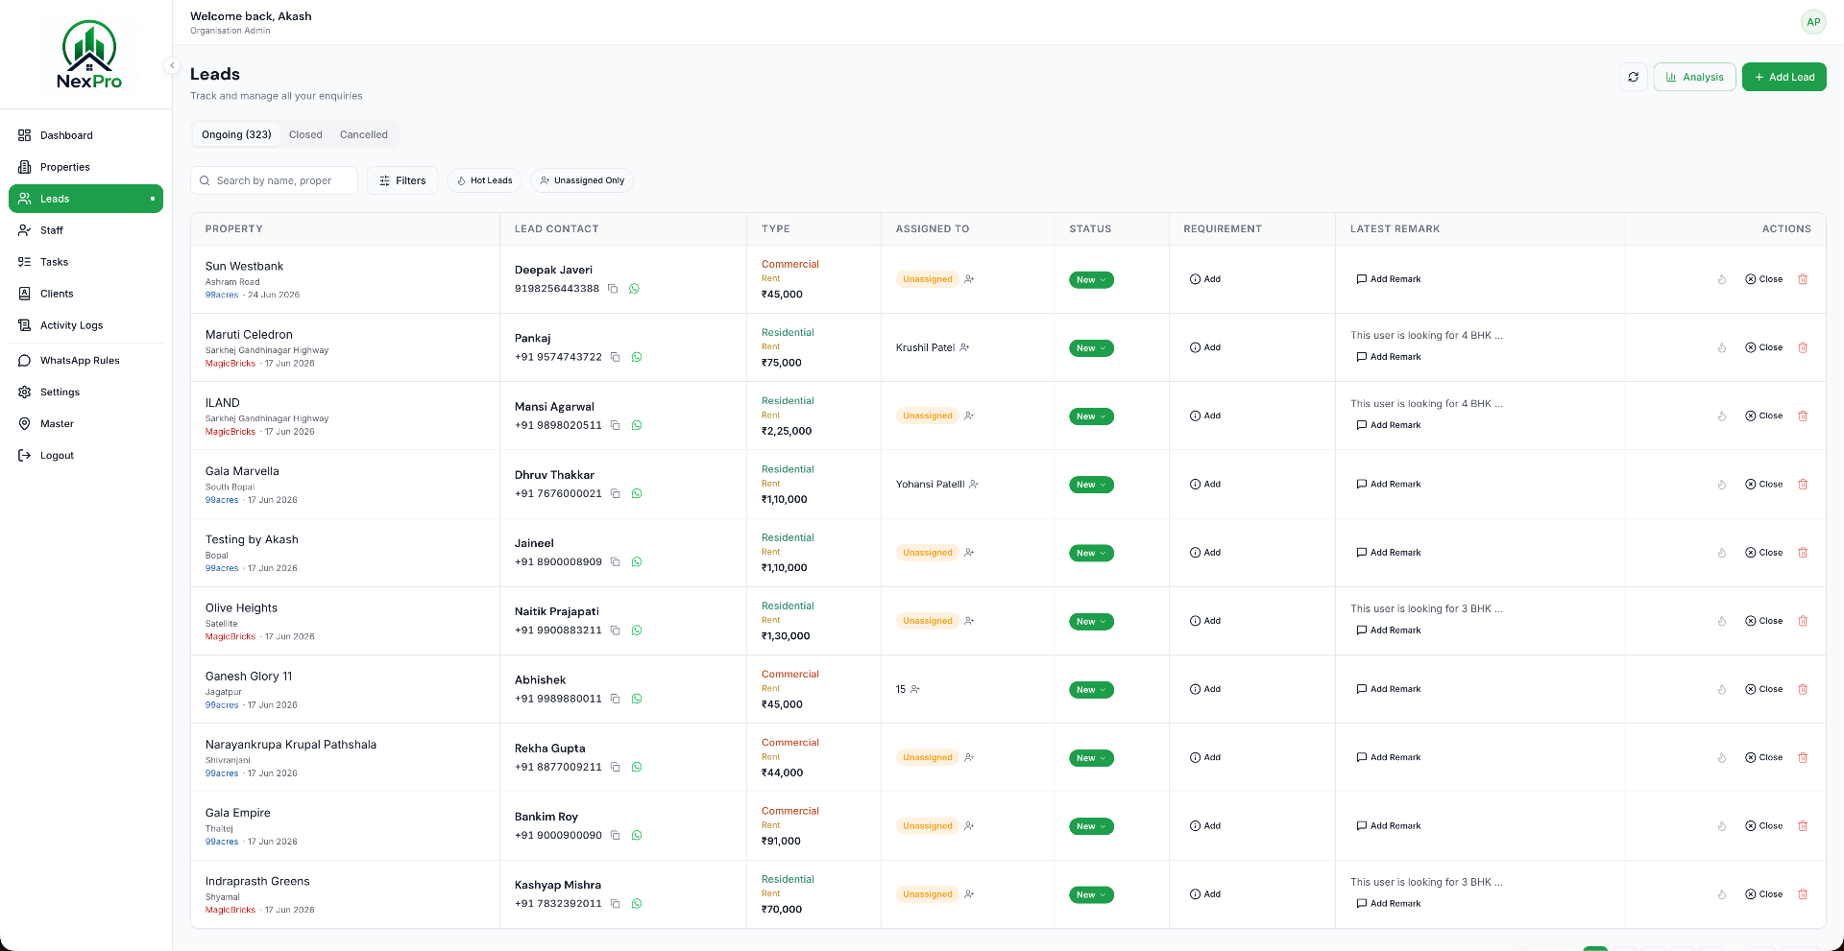Open WhatsApp chat for Mansi Agarwal
This screenshot has width=1844, height=951.
[x=637, y=425]
